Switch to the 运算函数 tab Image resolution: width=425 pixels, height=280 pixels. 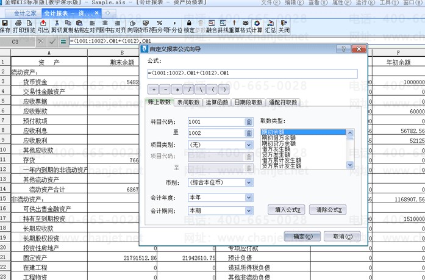point(216,103)
